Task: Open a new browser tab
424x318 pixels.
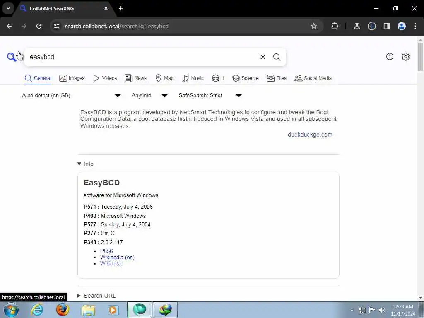Action: point(121,8)
